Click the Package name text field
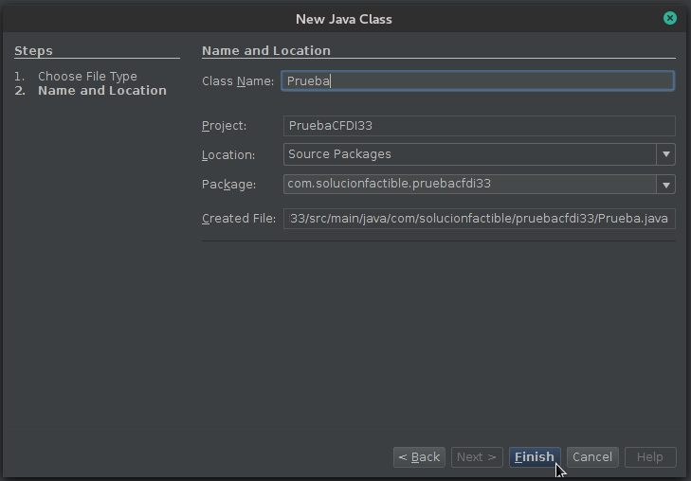Image resolution: width=691 pixels, height=481 pixels. click(x=469, y=184)
